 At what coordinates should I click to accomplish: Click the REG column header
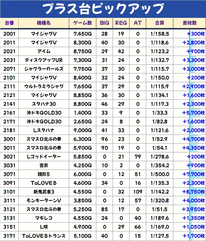pyautogui.click(x=121, y=23)
